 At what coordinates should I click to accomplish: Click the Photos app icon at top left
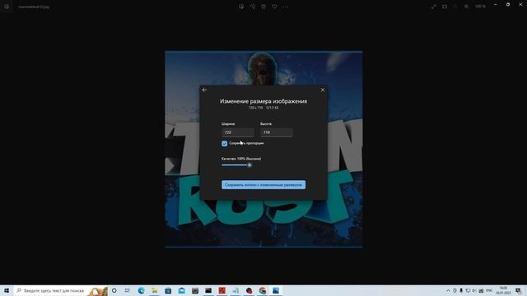click(7, 7)
